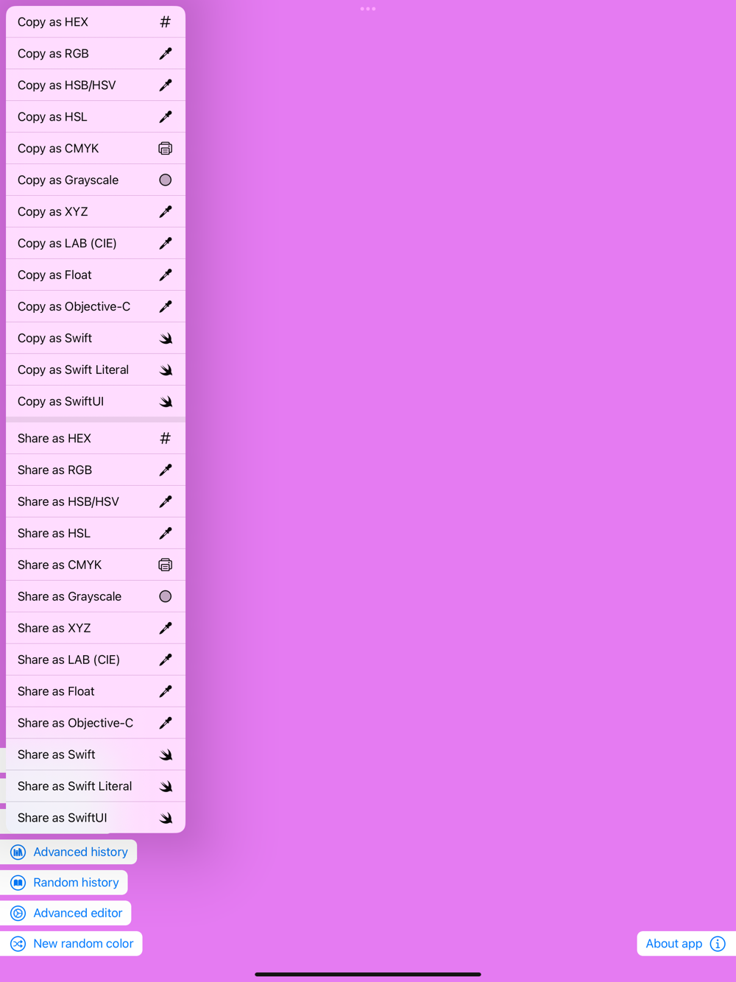Select Share as HSB/HSV from the menu
Screen dimensions: 736x982
click(96, 502)
